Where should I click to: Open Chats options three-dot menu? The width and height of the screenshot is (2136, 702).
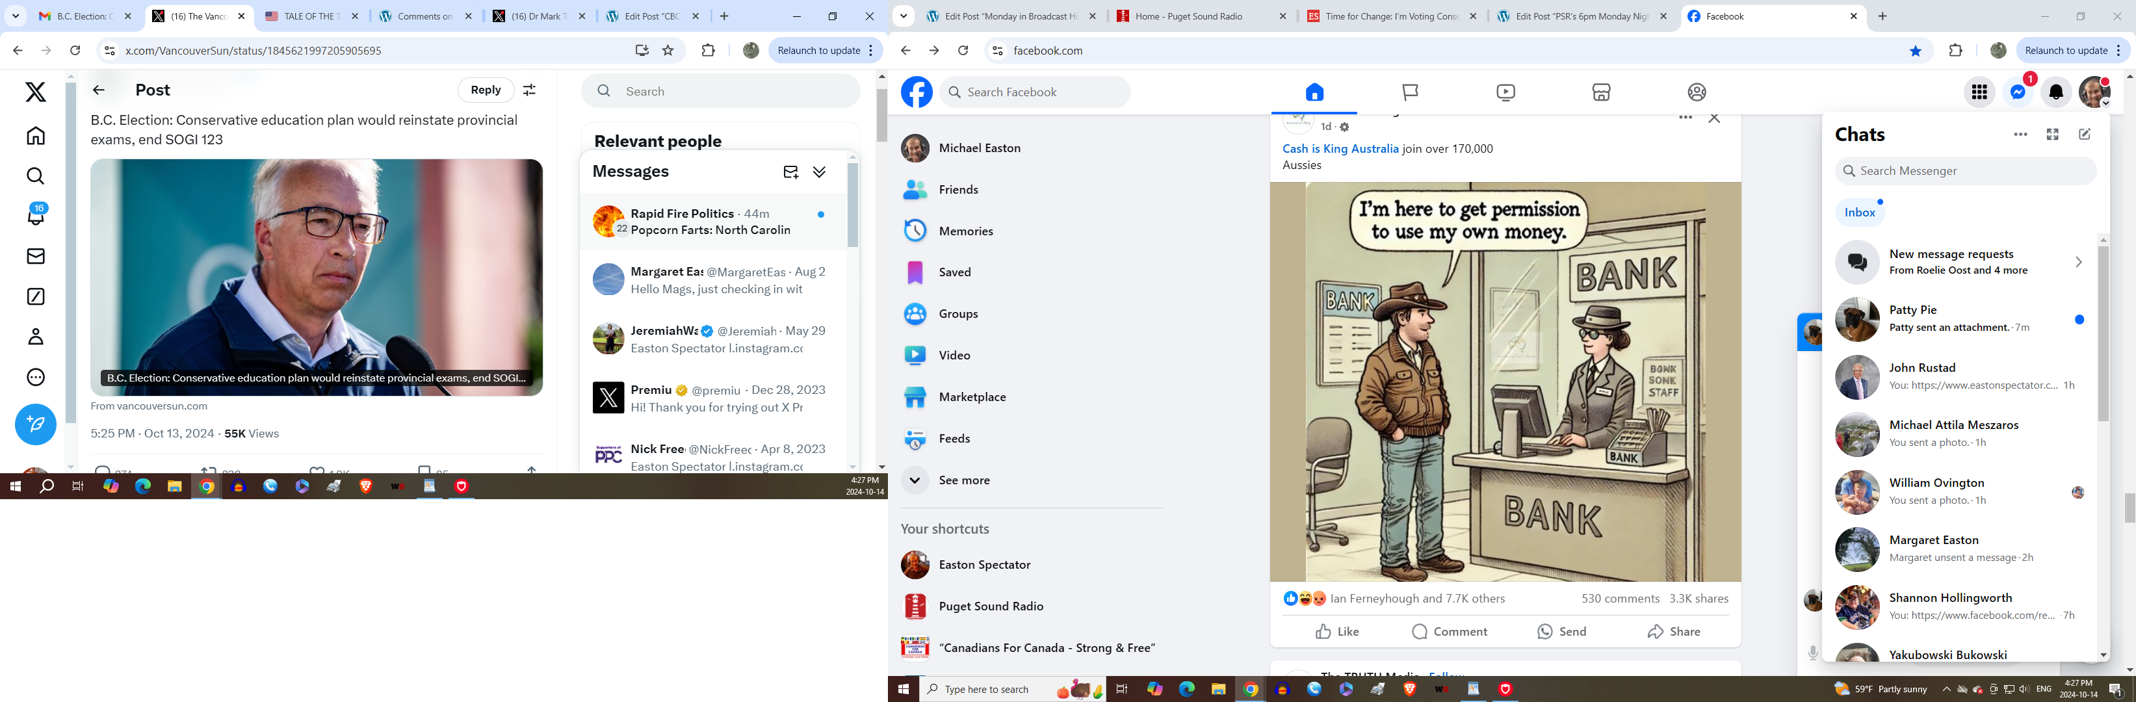pos(2020,135)
